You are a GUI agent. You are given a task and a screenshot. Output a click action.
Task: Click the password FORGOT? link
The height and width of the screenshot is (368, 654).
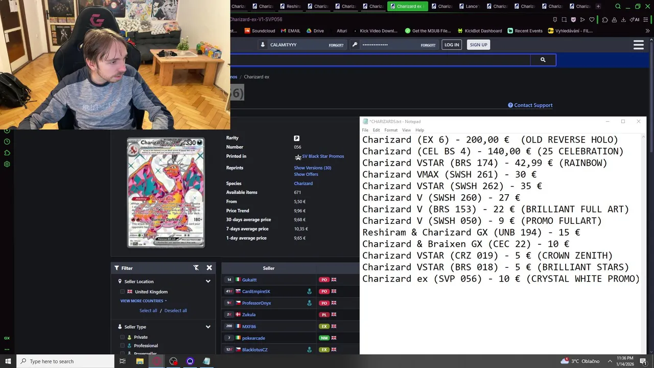[x=428, y=45]
